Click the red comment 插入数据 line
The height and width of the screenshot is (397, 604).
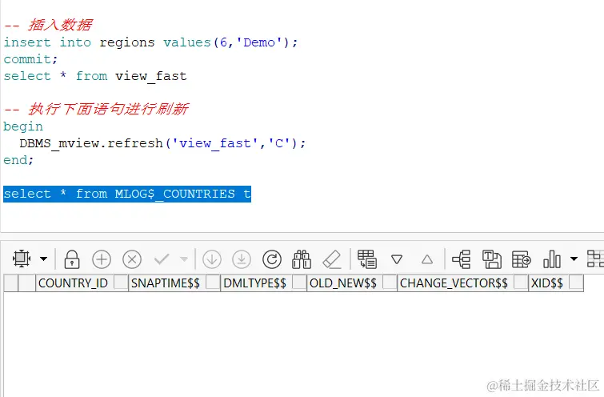pos(48,25)
